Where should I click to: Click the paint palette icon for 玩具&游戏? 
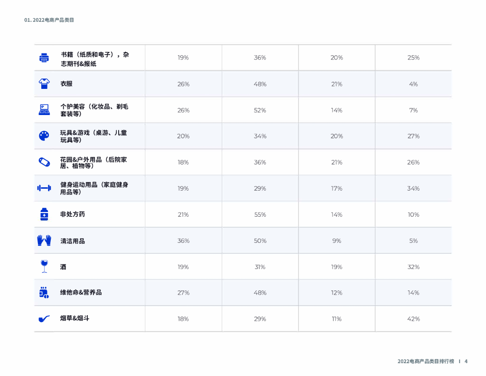tap(44, 136)
